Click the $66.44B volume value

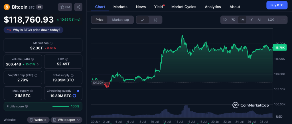13,64
